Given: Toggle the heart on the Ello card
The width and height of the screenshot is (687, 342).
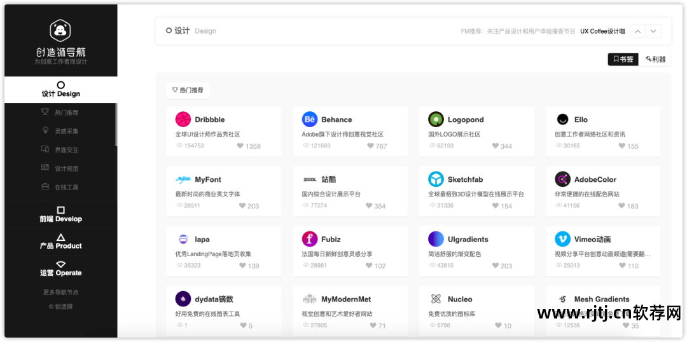Looking at the screenshot, I should click(x=622, y=146).
